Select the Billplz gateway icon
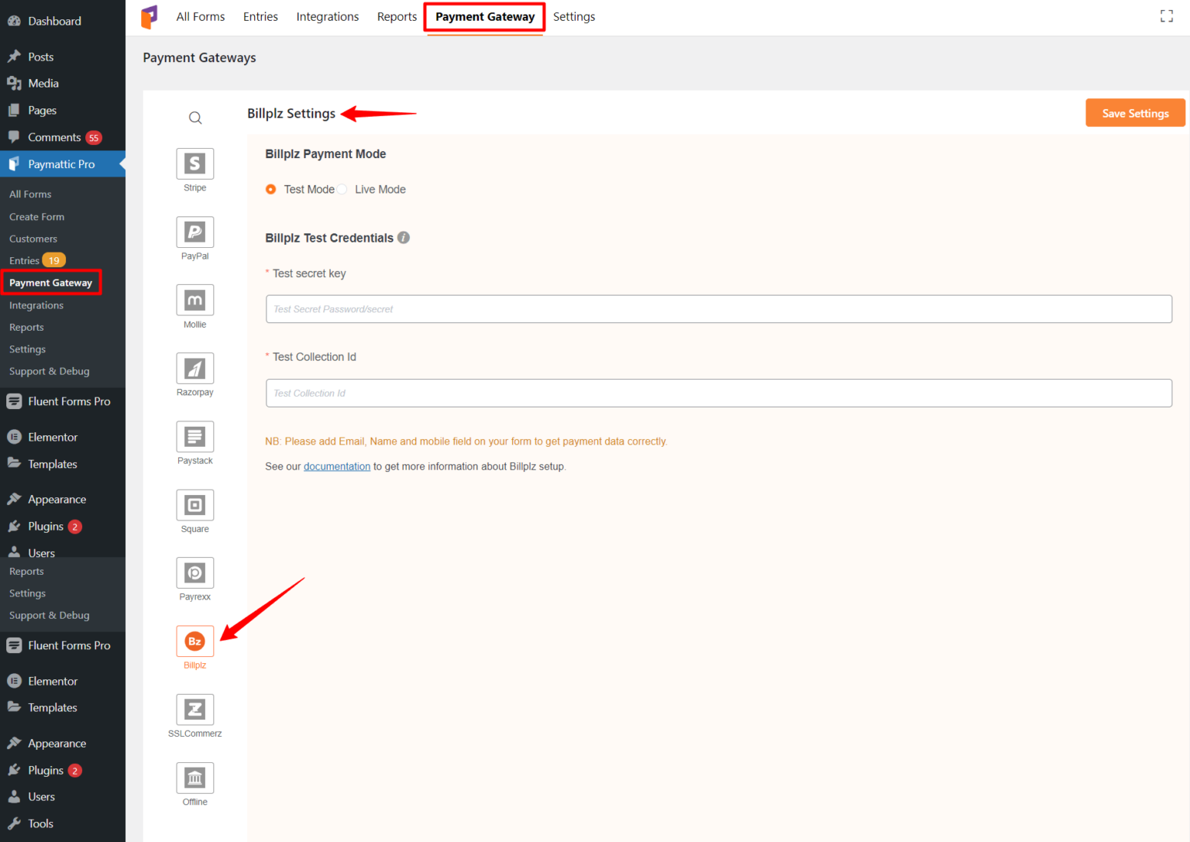The image size is (1190, 842). (x=194, y=641)
